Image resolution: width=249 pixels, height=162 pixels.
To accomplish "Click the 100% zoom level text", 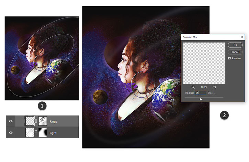I will tap(204, 87).
